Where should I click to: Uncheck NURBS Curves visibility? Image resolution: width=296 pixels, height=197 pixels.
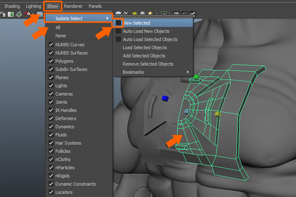click(51, 44)
